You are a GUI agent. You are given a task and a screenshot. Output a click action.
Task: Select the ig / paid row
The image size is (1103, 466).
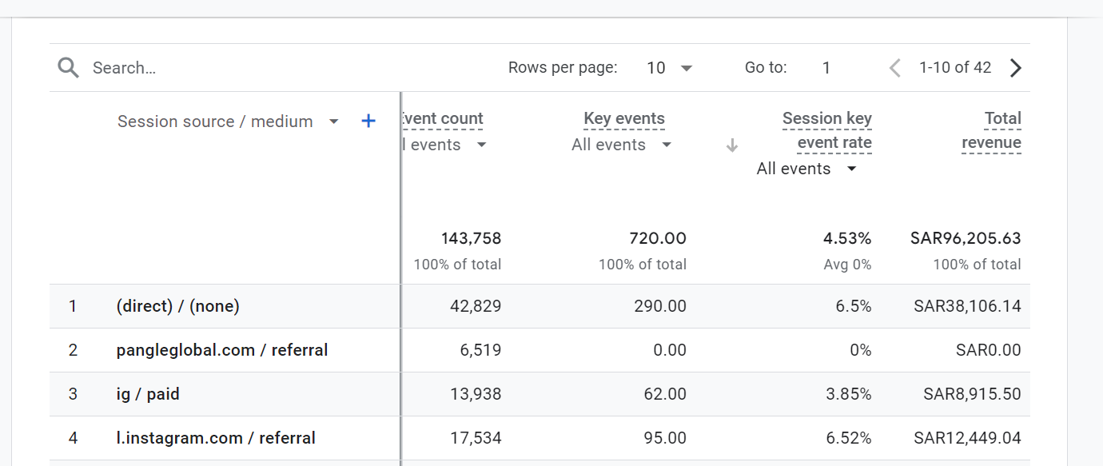540,394
